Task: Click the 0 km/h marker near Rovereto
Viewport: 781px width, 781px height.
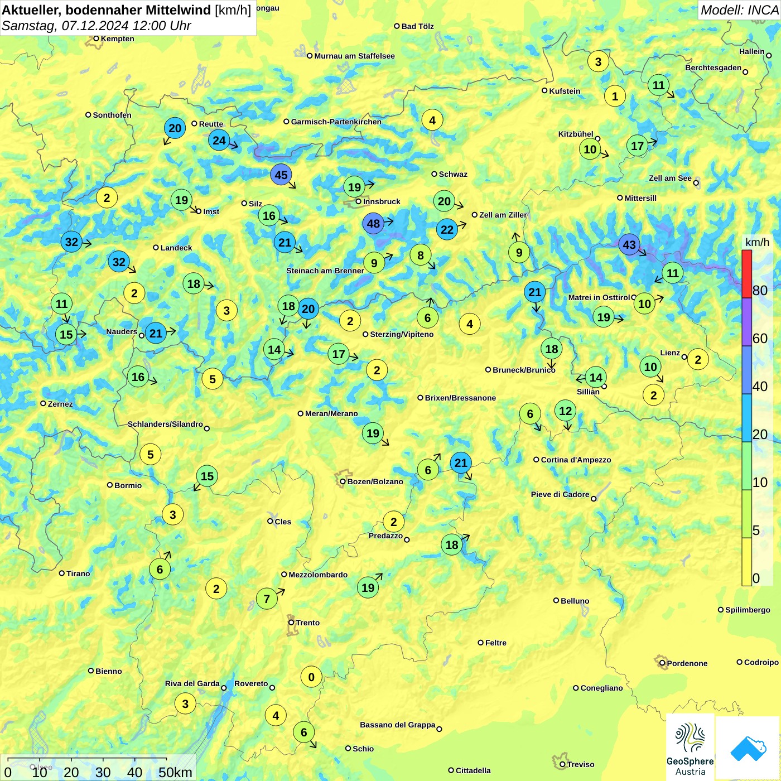Action: (x=311, y=677)
